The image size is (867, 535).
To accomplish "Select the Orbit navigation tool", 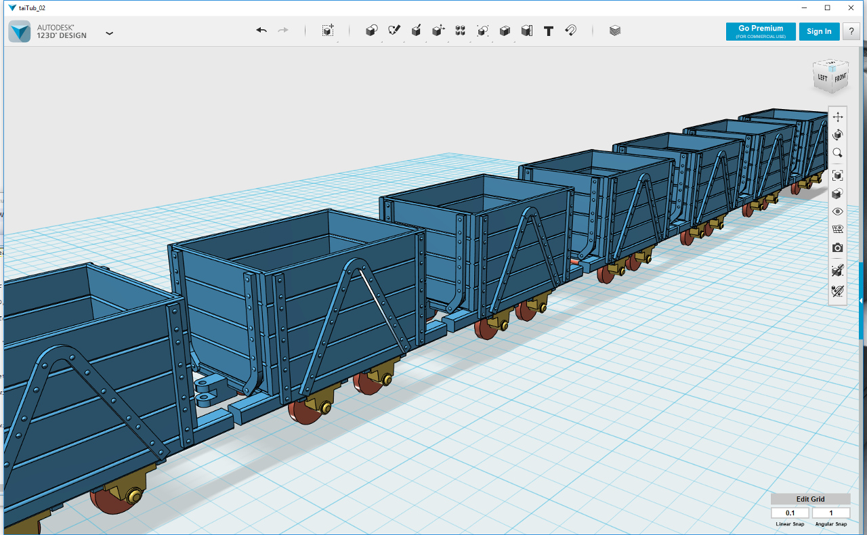I will [838, 135].
